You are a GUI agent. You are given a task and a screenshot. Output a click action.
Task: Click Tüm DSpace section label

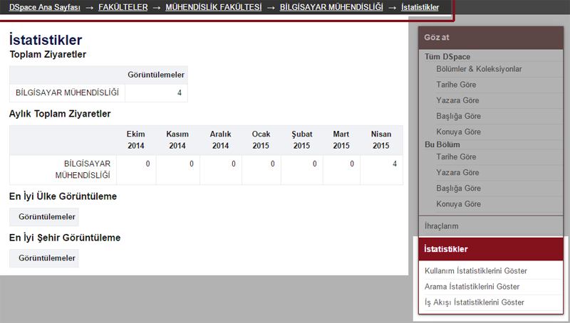[x=447, y=57]
